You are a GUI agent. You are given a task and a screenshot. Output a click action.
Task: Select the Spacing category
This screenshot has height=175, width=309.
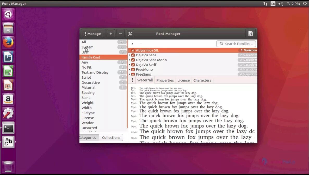coord(103,93)
